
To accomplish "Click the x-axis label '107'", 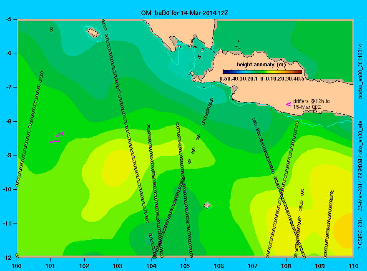I will pyautogui.click(x=253, y=266).
